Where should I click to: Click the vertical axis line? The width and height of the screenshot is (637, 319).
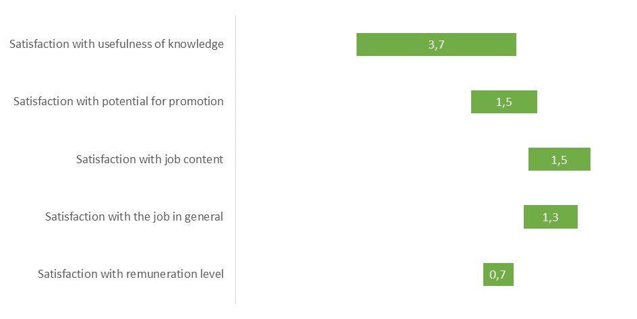(236, 159)
